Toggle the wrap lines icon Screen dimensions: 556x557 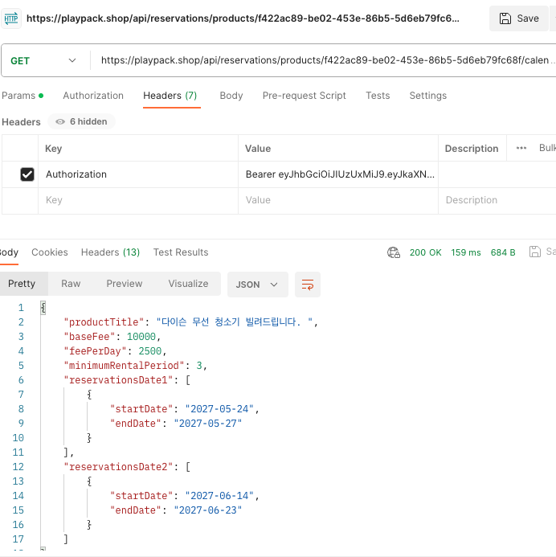(308, 285)
